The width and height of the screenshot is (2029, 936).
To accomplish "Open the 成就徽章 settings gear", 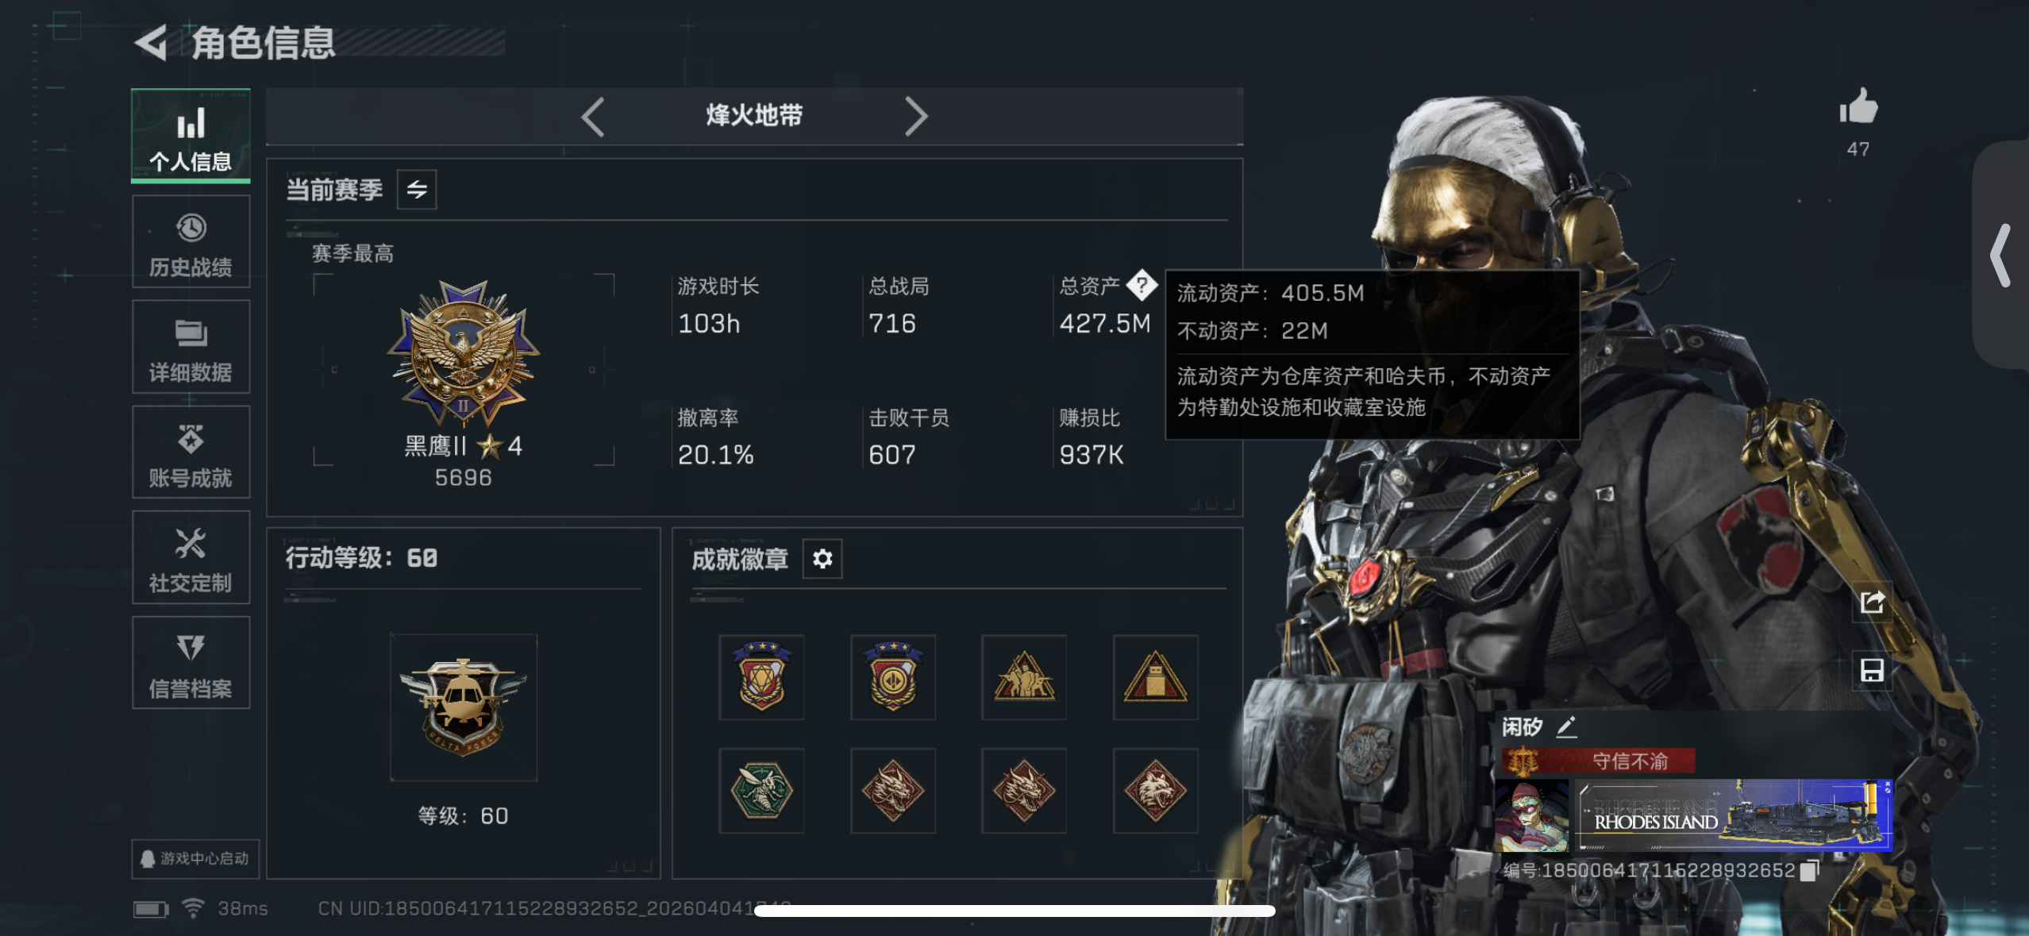I will pos(822,559).
